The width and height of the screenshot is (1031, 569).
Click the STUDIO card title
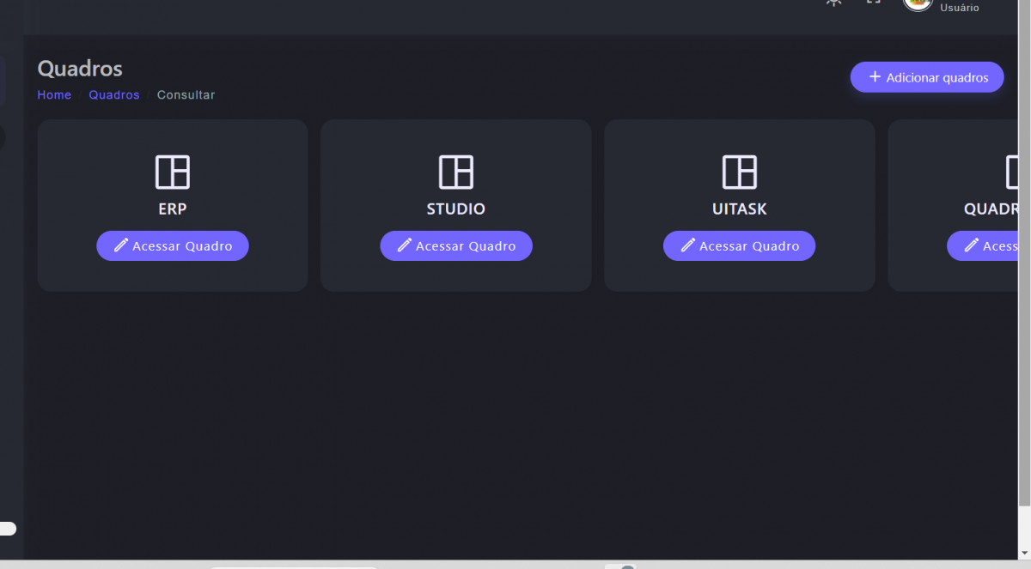455,209
